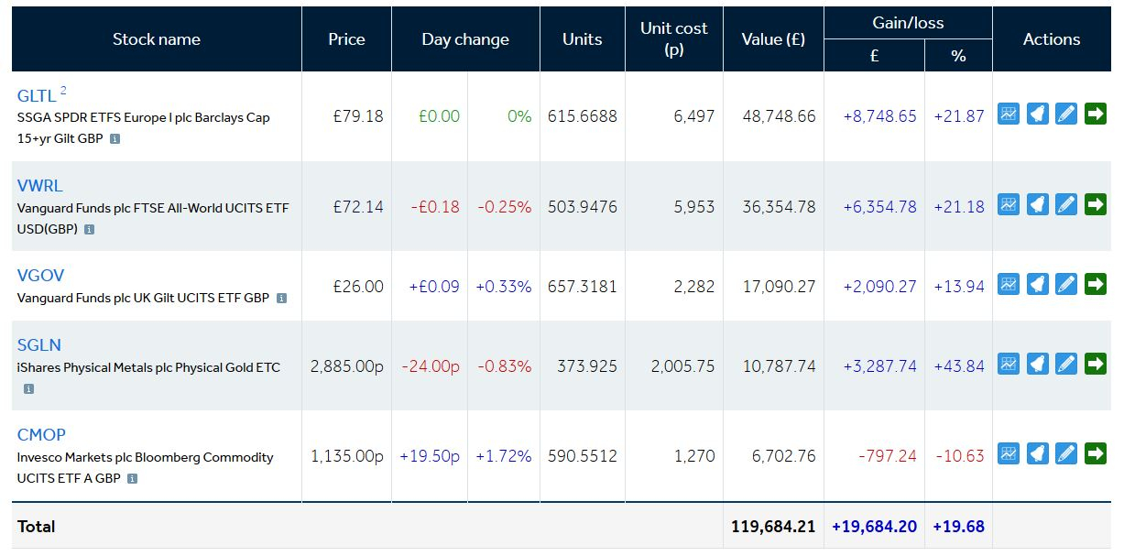Open the GLTL stock link
Screen dimensions: 1124x556
click(37, 95)
